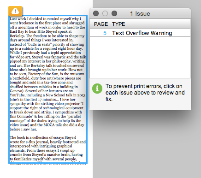Select the text box starting 'Last week I decided'

tap(48, 89)
